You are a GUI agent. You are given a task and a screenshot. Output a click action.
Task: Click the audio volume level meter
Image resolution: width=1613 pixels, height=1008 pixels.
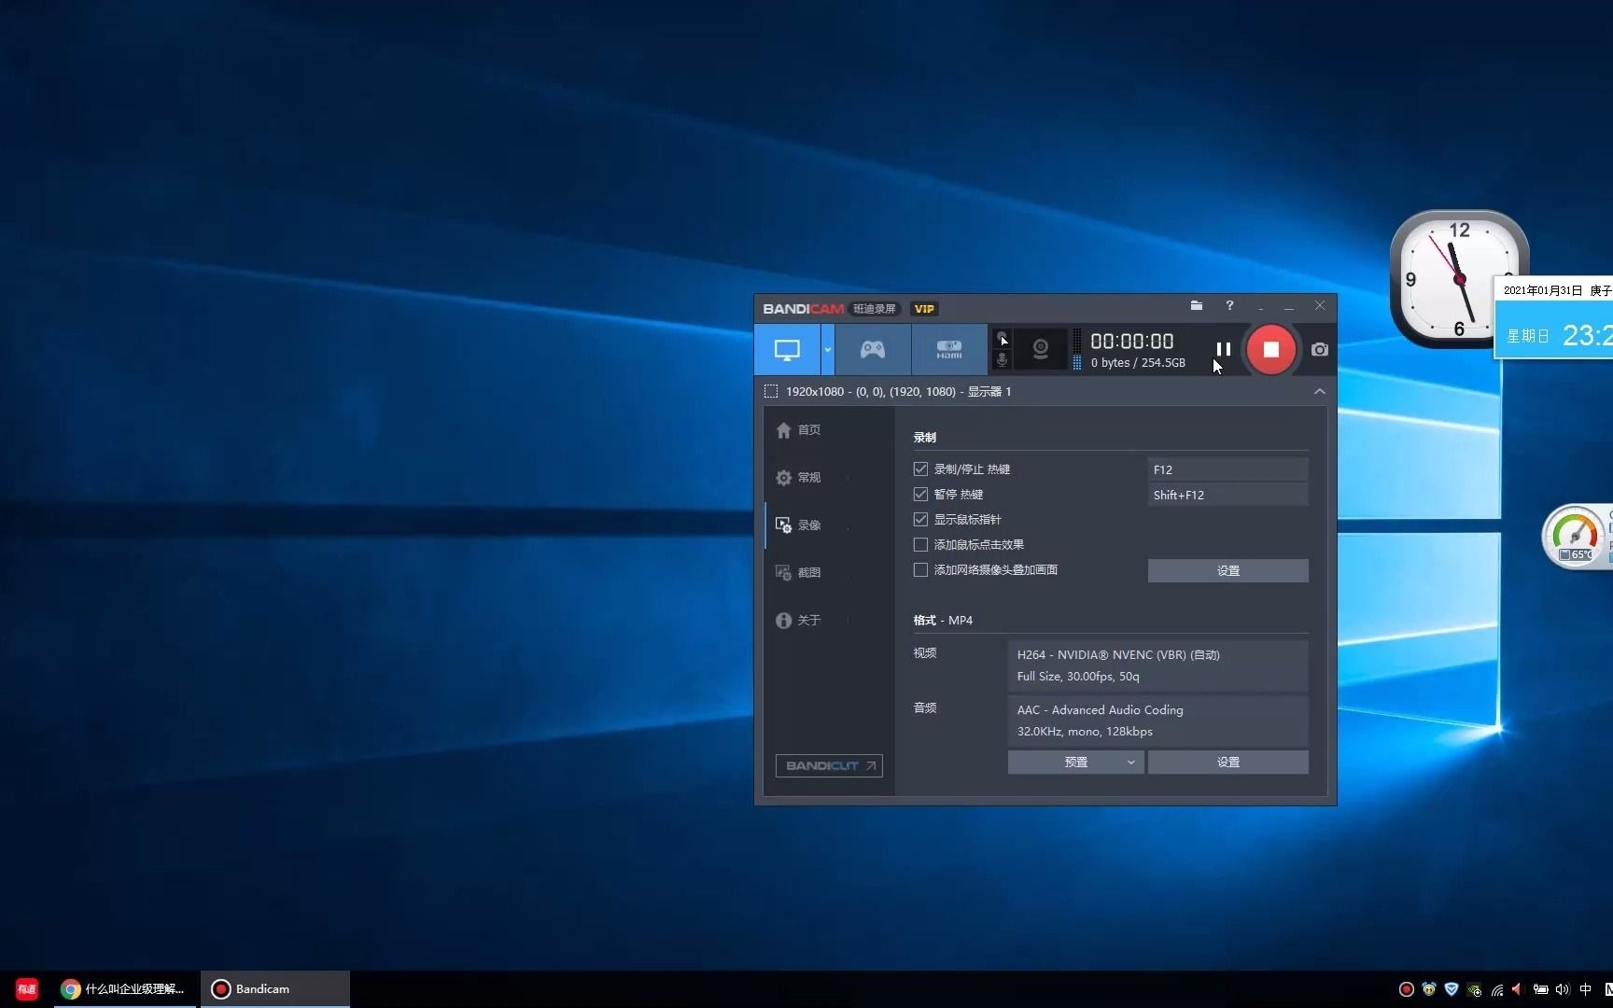1077,350
